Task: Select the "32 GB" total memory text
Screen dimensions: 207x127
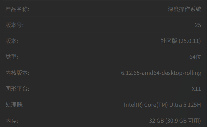Action: click(x=156, y=121)
